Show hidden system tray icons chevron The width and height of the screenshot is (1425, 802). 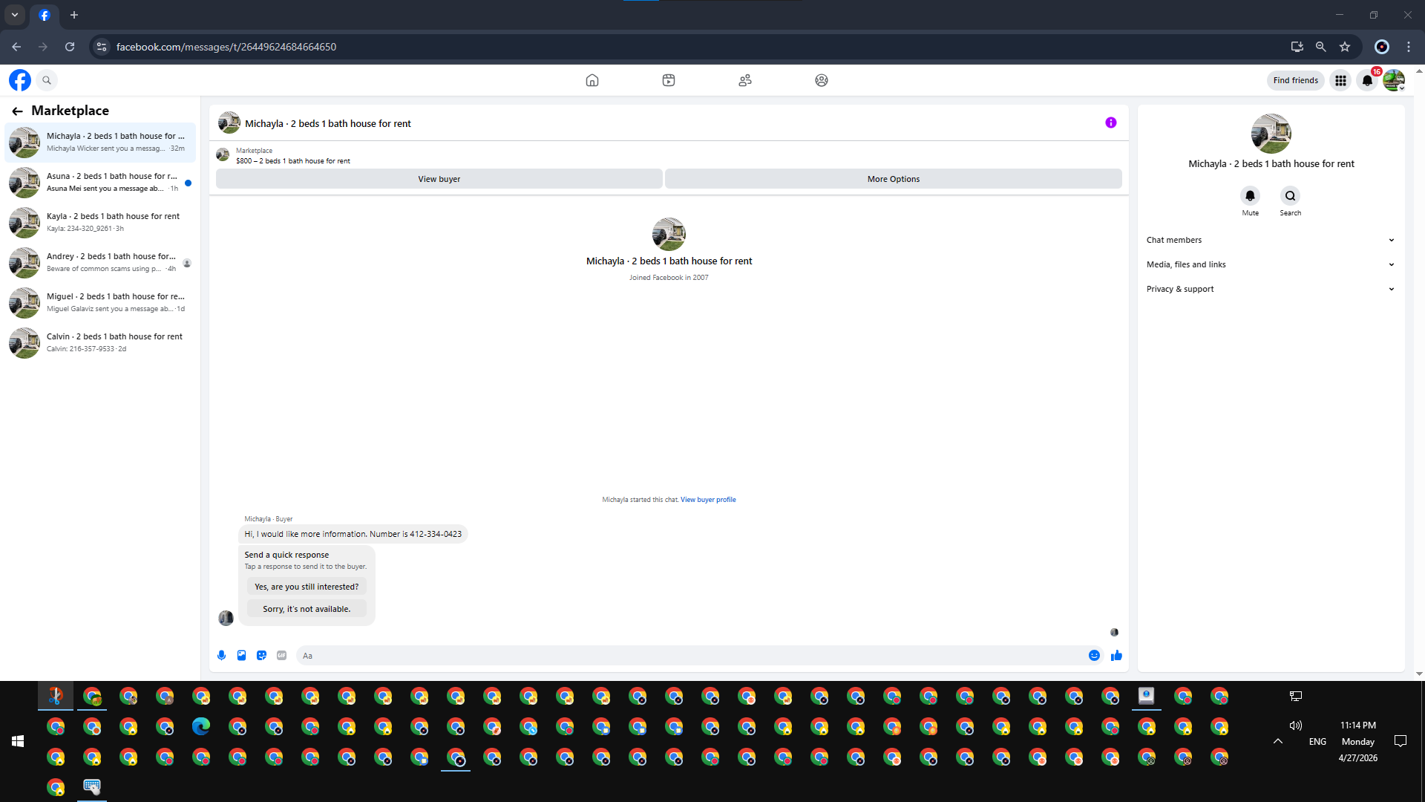1278,741
